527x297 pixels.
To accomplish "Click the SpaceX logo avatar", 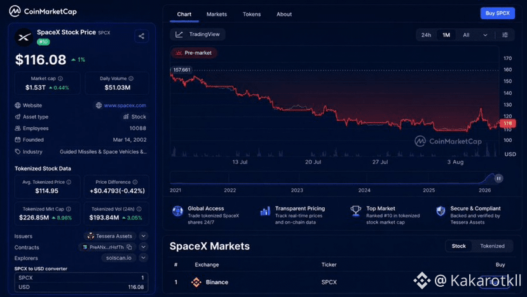I will tap(24, 37).
